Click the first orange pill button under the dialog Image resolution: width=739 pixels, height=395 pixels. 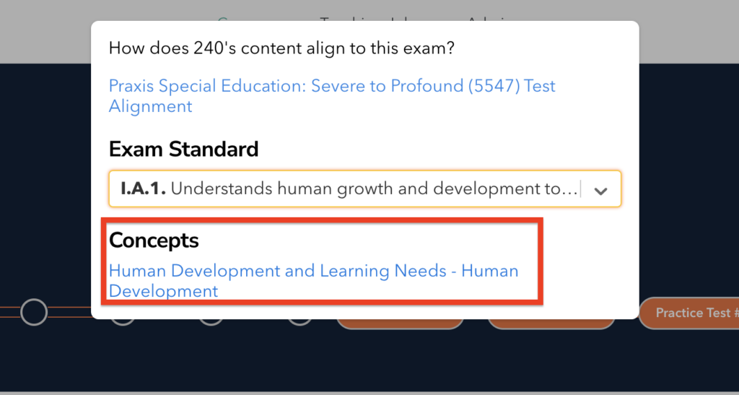coord(399,324)
